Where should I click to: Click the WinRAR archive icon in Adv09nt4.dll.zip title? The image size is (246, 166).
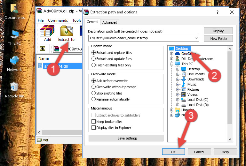(x=39, y=11)
